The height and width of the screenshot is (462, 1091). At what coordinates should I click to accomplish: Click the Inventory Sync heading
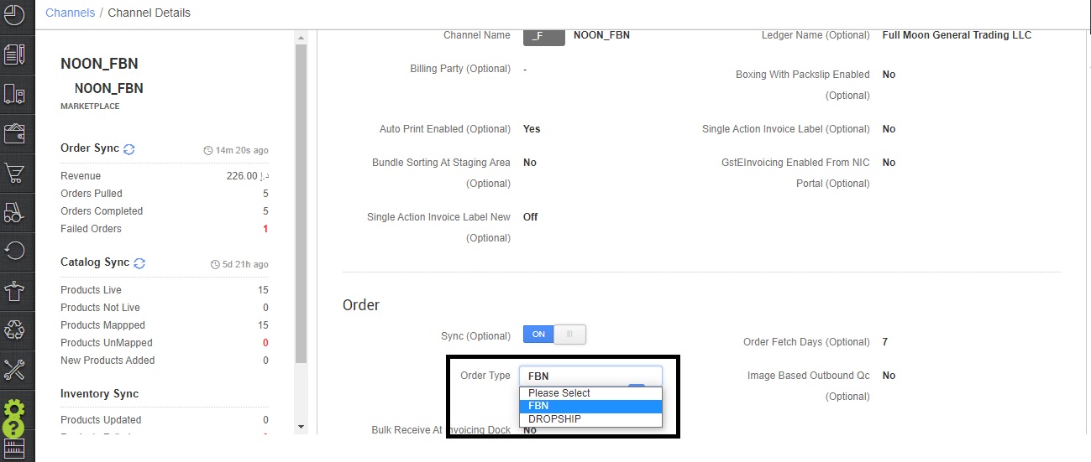[x=99, y=394]
